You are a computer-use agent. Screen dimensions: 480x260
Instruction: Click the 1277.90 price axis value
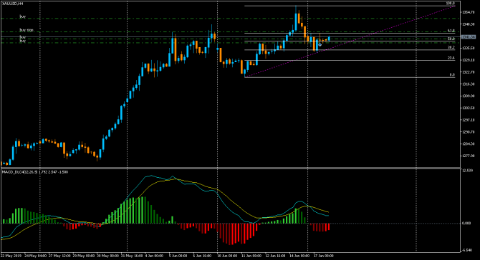(469, 156)
